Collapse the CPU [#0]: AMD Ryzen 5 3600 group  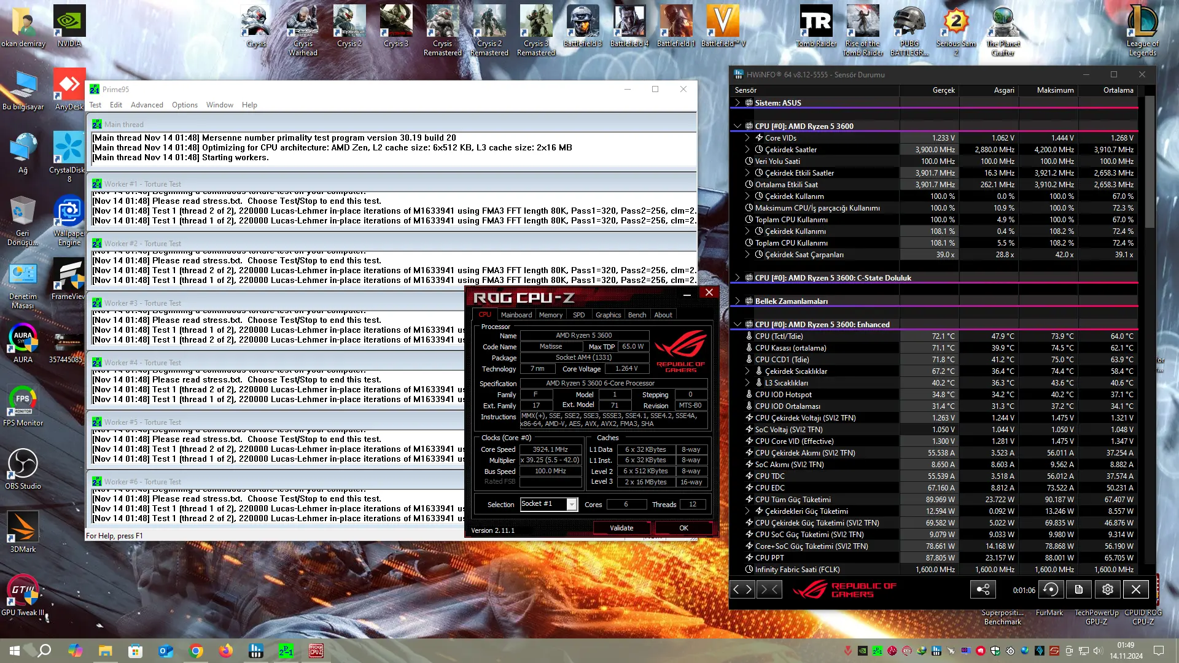[737, 126]
